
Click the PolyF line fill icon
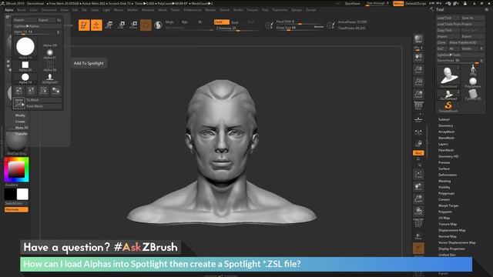pos(418,223)
